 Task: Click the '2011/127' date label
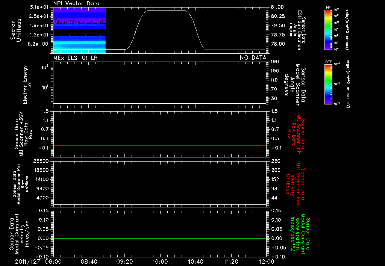27,261
